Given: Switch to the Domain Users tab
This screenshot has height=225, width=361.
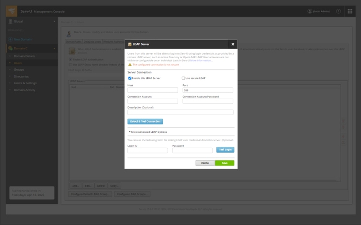Looking at the screenshot, I should [x=74, y=41].
